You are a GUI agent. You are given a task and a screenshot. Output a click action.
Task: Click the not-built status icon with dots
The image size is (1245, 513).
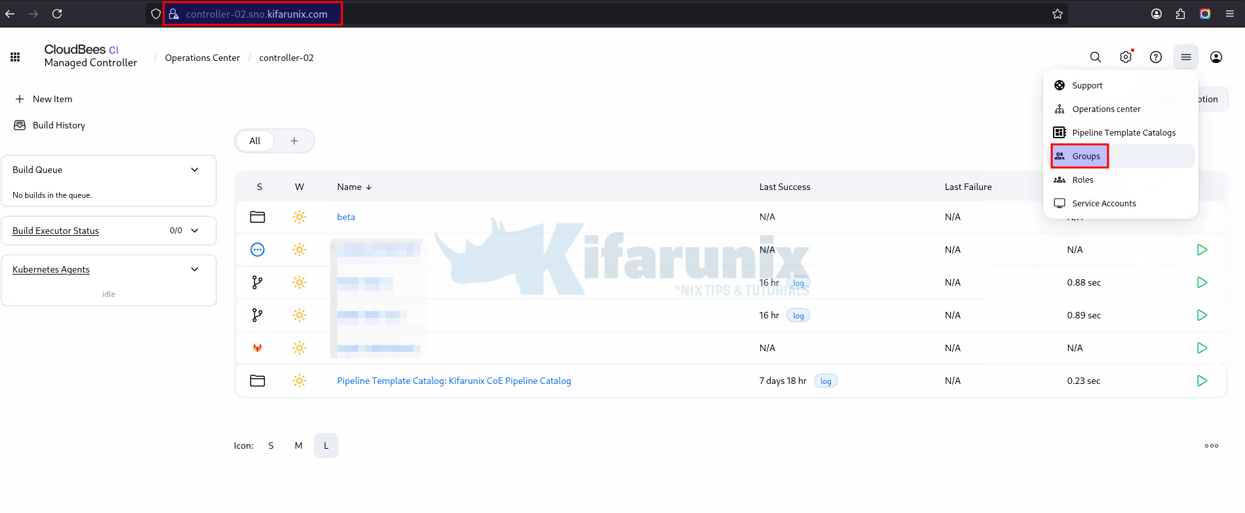pyautogui.click(x=258, y=250)
